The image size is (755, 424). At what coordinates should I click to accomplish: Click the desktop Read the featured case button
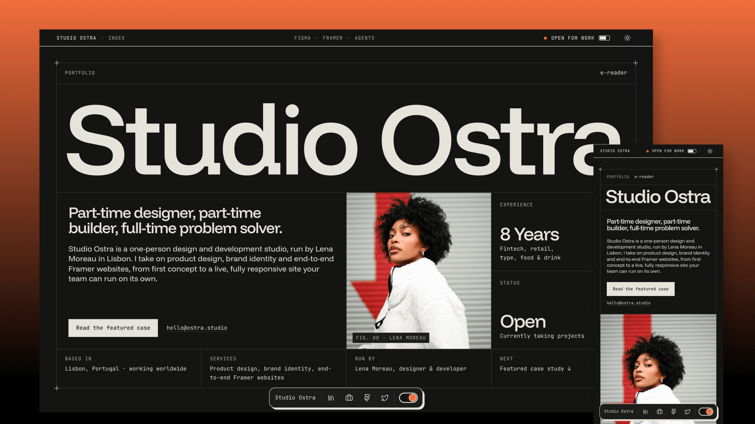(113, 328)
